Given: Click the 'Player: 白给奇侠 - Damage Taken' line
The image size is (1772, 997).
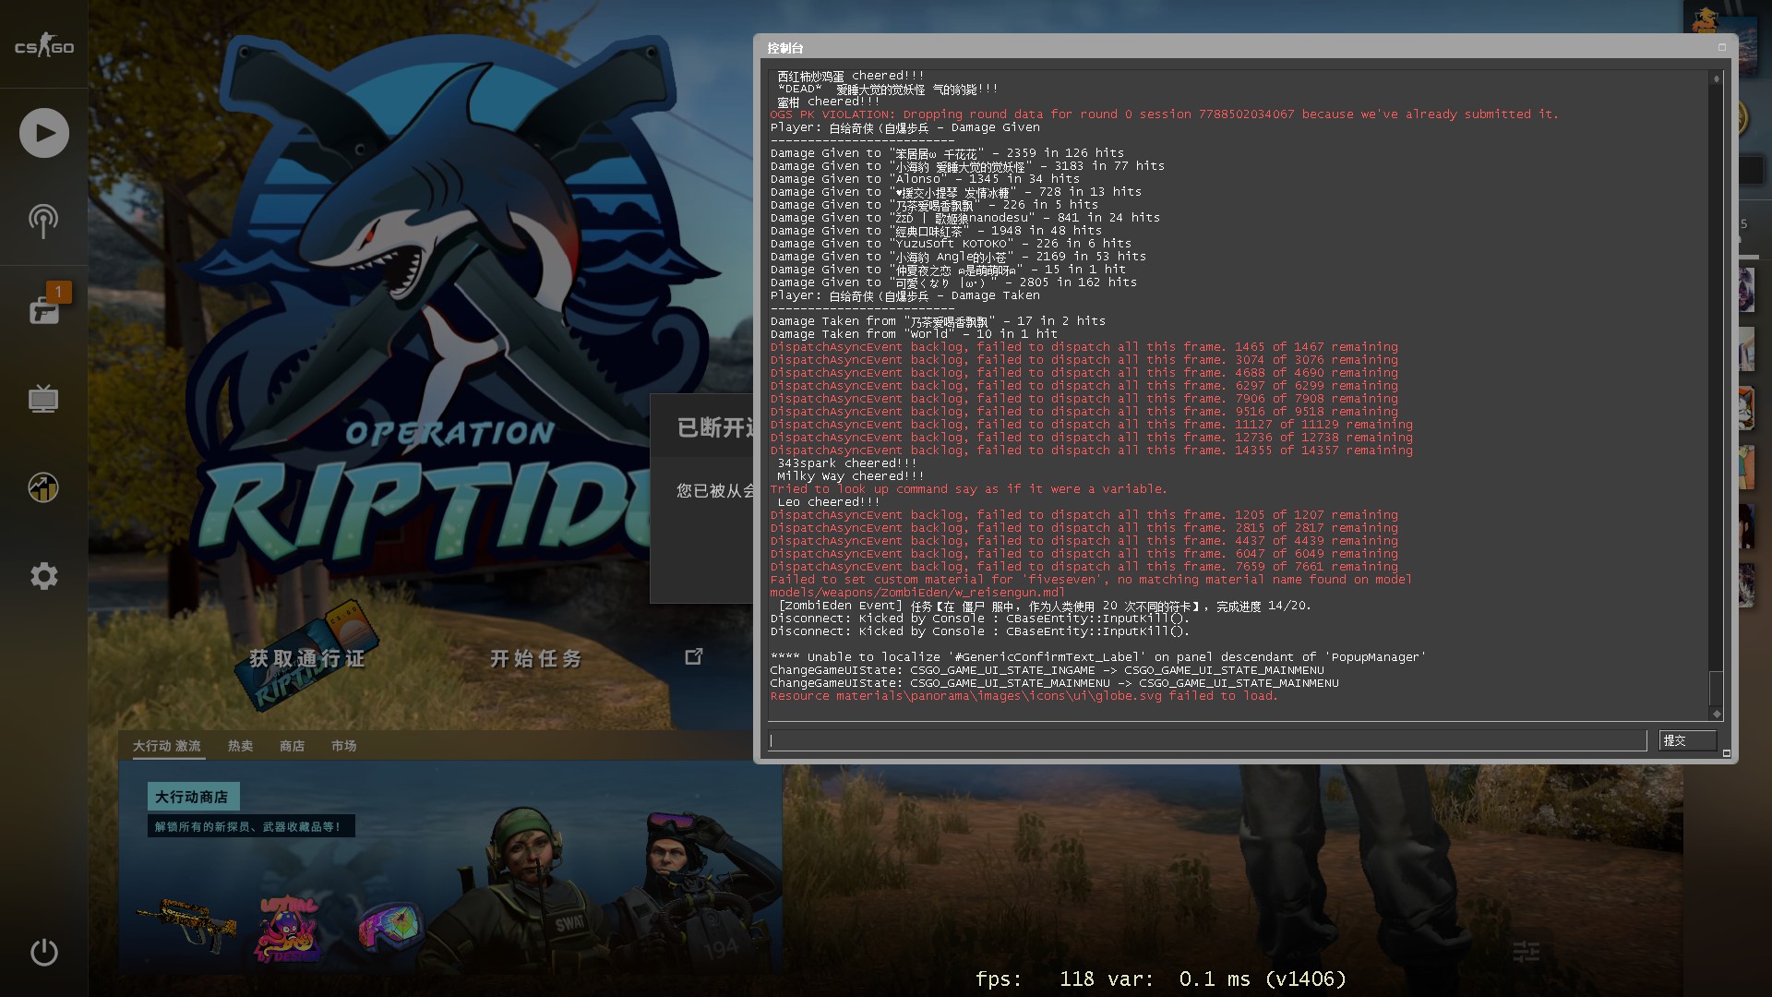Looking at the screenshot, I should click(x=904, y=295).
